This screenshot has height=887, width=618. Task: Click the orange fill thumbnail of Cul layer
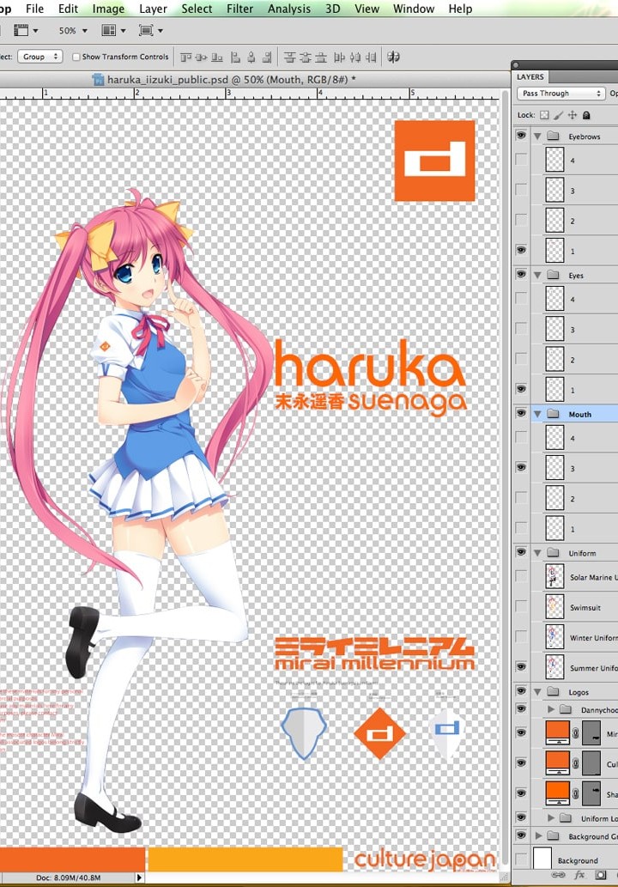(557, 763)
